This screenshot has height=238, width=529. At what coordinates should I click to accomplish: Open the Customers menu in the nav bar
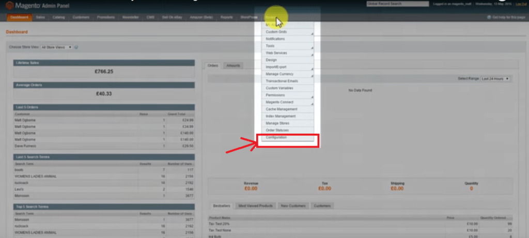pos(81,17)
